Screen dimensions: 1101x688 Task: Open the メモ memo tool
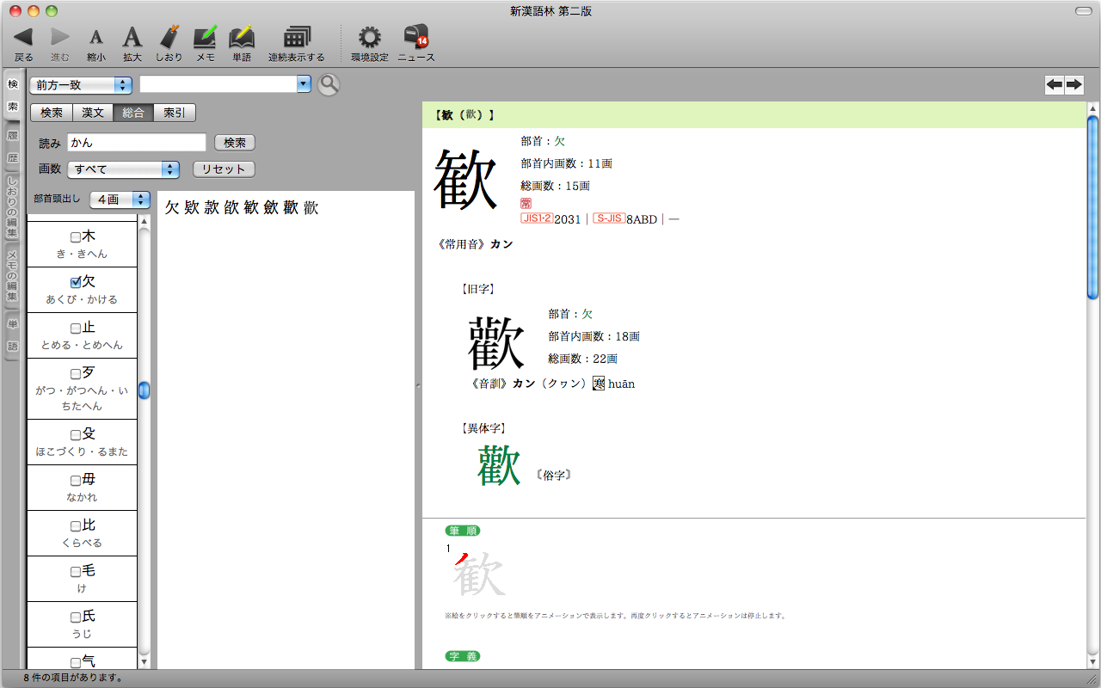tap(205, 37)
